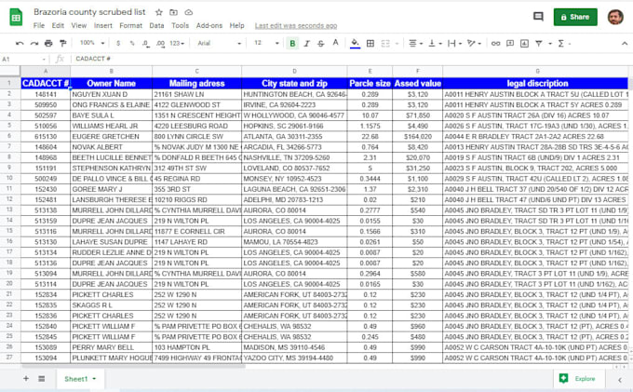Open the Add-ons menu
633x392 pixels.
[x=209, y=25]
